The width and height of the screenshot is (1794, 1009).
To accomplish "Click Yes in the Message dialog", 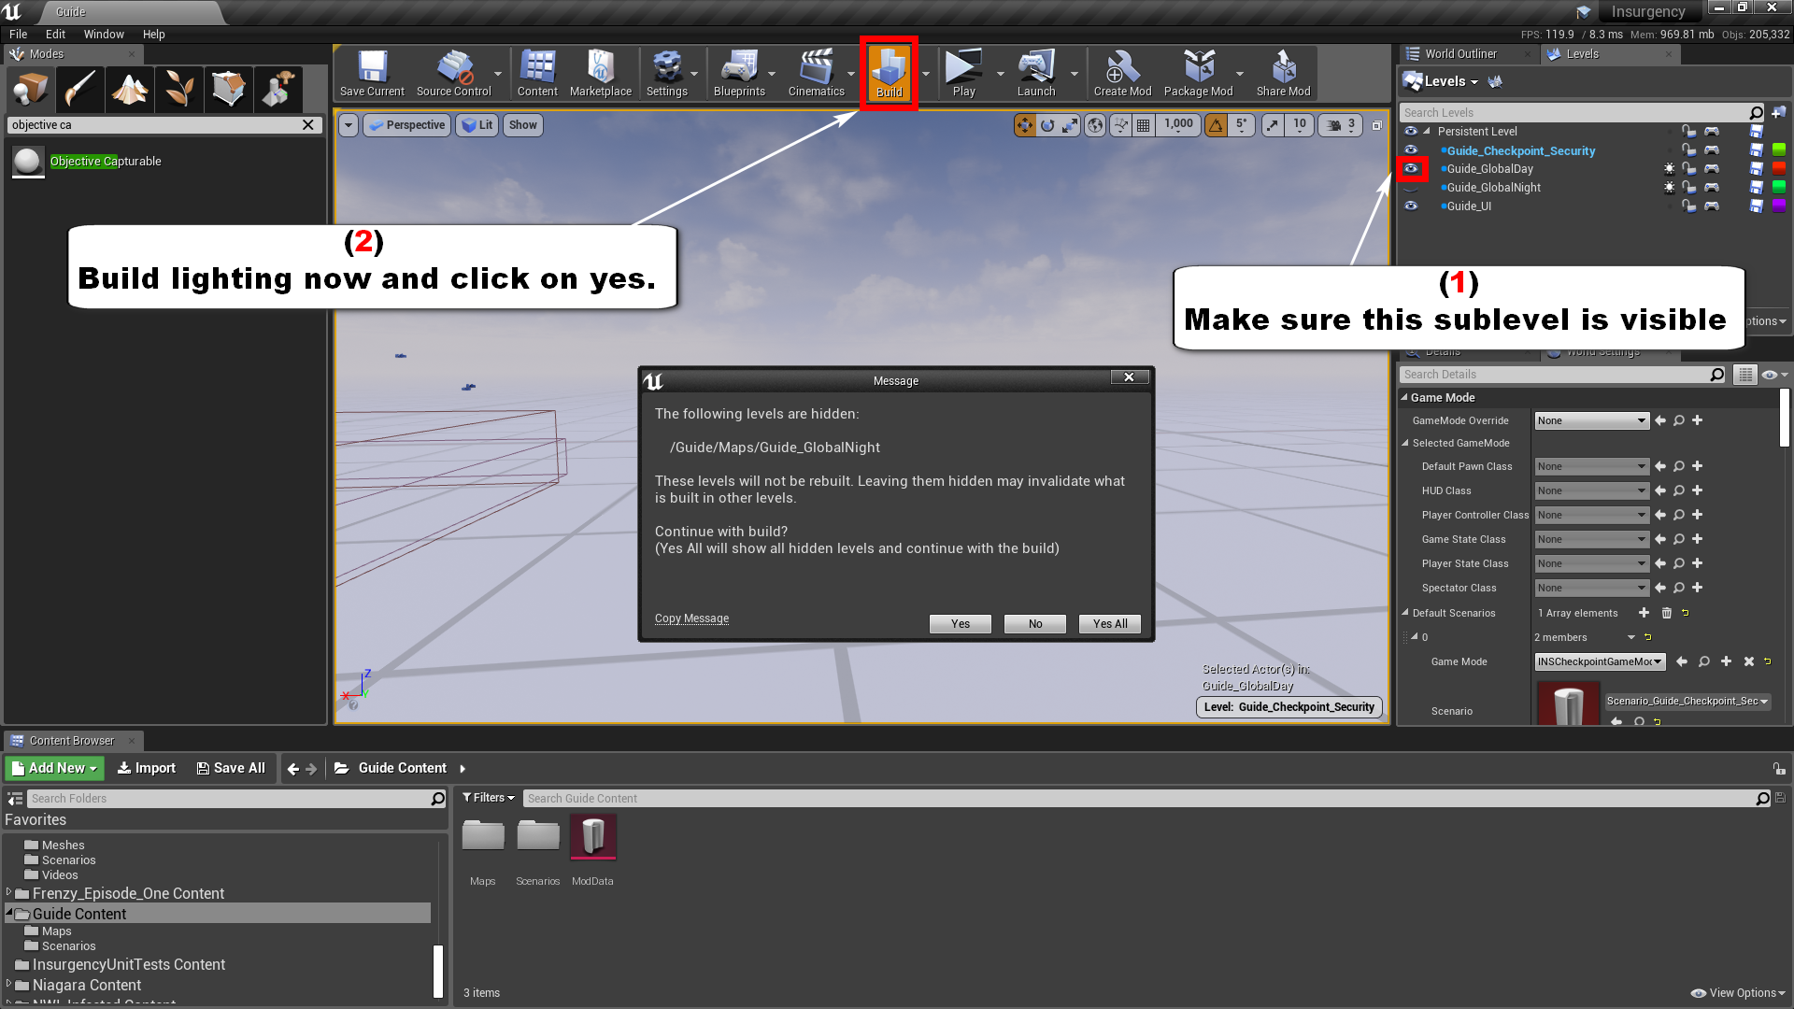I will 961,624.
